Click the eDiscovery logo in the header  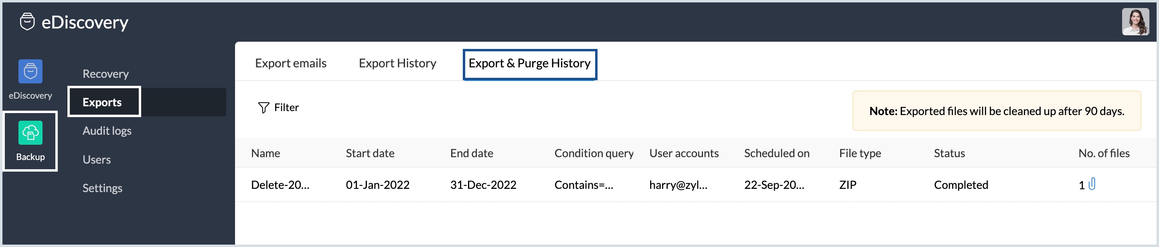pyautogui.click(x=74, y=22)
